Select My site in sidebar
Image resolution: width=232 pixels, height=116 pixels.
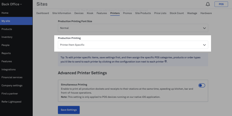pos(16,21)
